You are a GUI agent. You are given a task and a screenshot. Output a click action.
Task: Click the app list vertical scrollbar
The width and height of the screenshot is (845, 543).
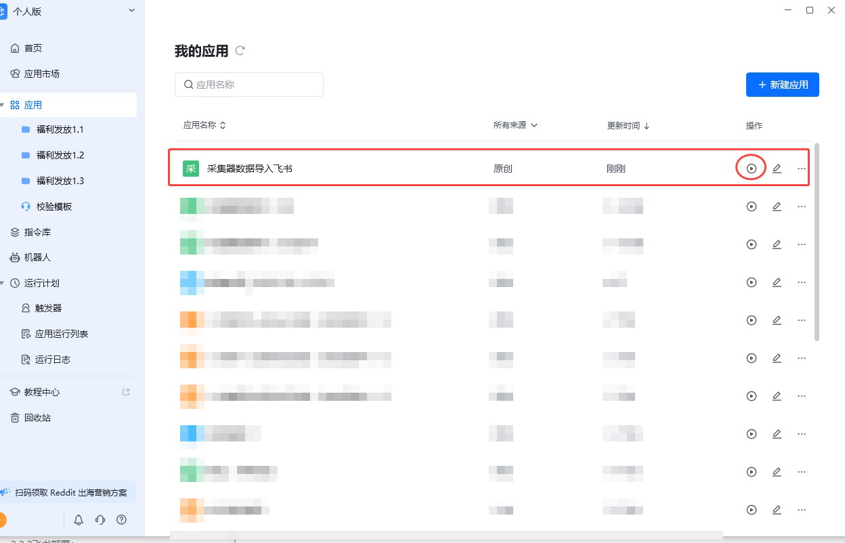(817, 242)
